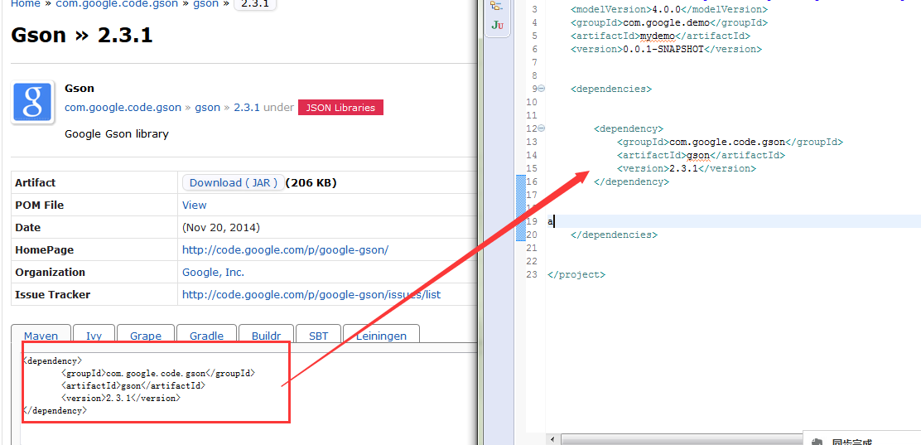Click the modelVersion 4.0.0 line in the editor
Screen dimensions: 921x445
pyautogui.click(x=668, y=9)
